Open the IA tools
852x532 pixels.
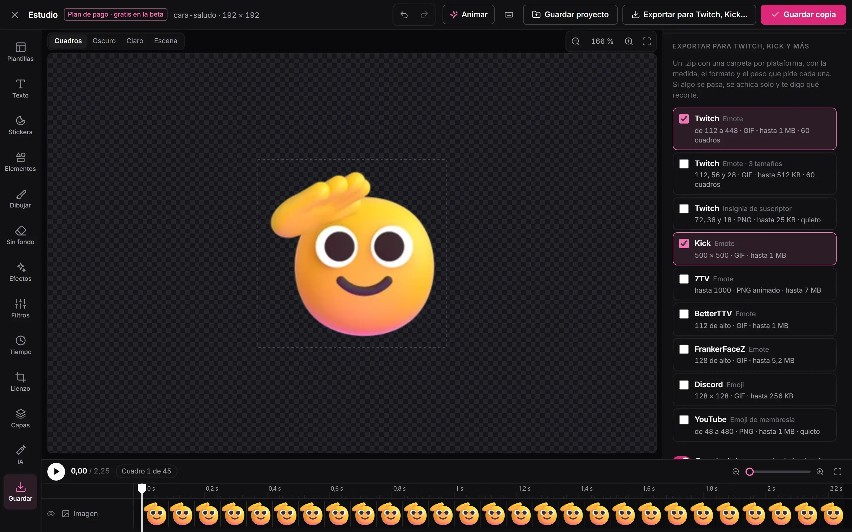click(20, 455)
